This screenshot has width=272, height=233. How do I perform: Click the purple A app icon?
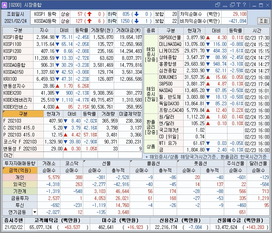pos(4,5)
